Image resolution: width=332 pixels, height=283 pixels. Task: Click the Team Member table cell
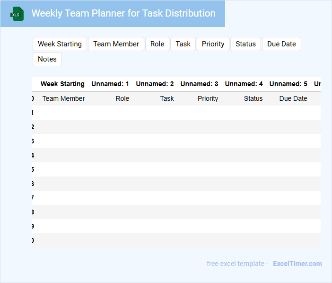coord(63,98)
